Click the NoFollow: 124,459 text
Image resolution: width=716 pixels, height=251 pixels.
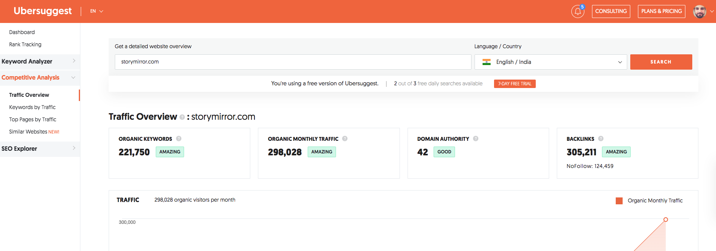(590, 166)
